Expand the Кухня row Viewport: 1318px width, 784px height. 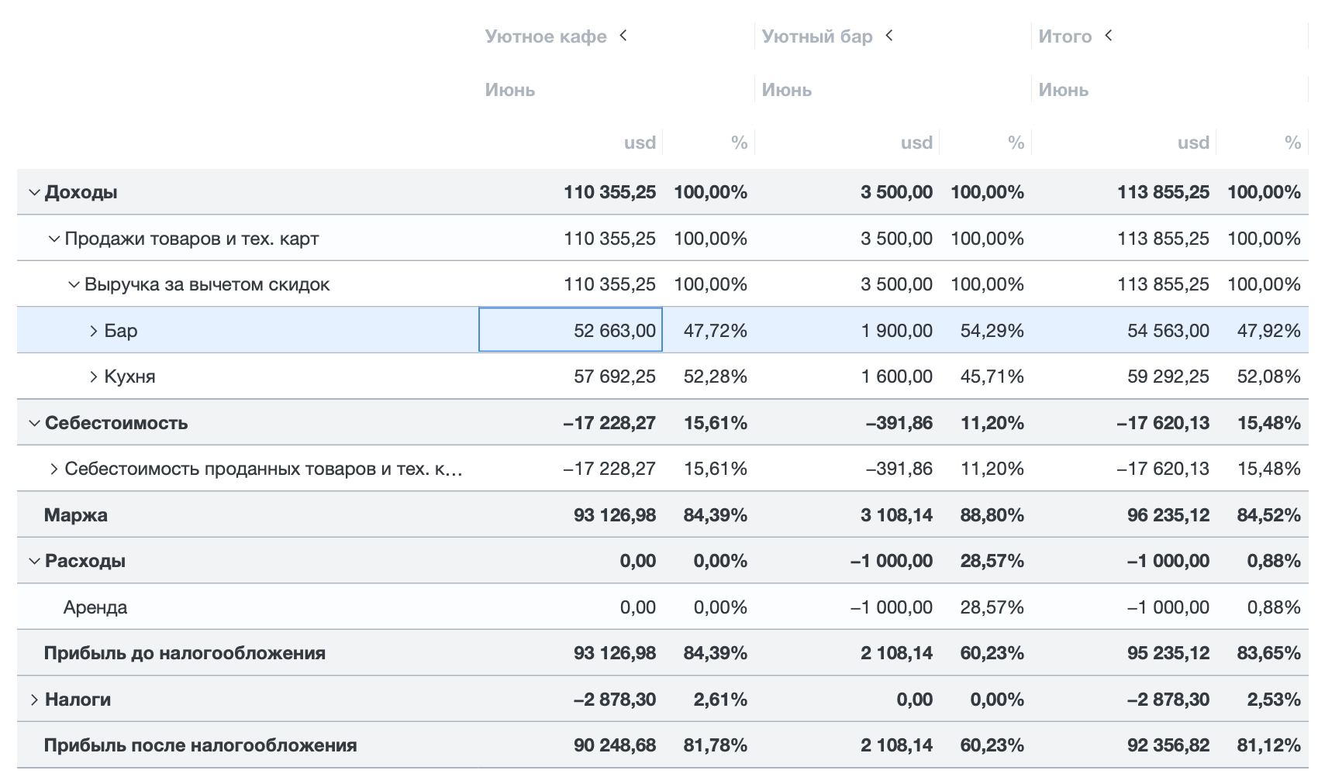(x=94, y=377)
